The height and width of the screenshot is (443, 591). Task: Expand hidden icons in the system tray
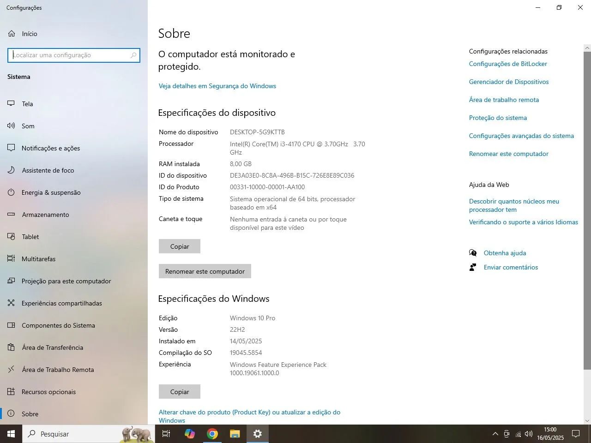pos(495,434)
